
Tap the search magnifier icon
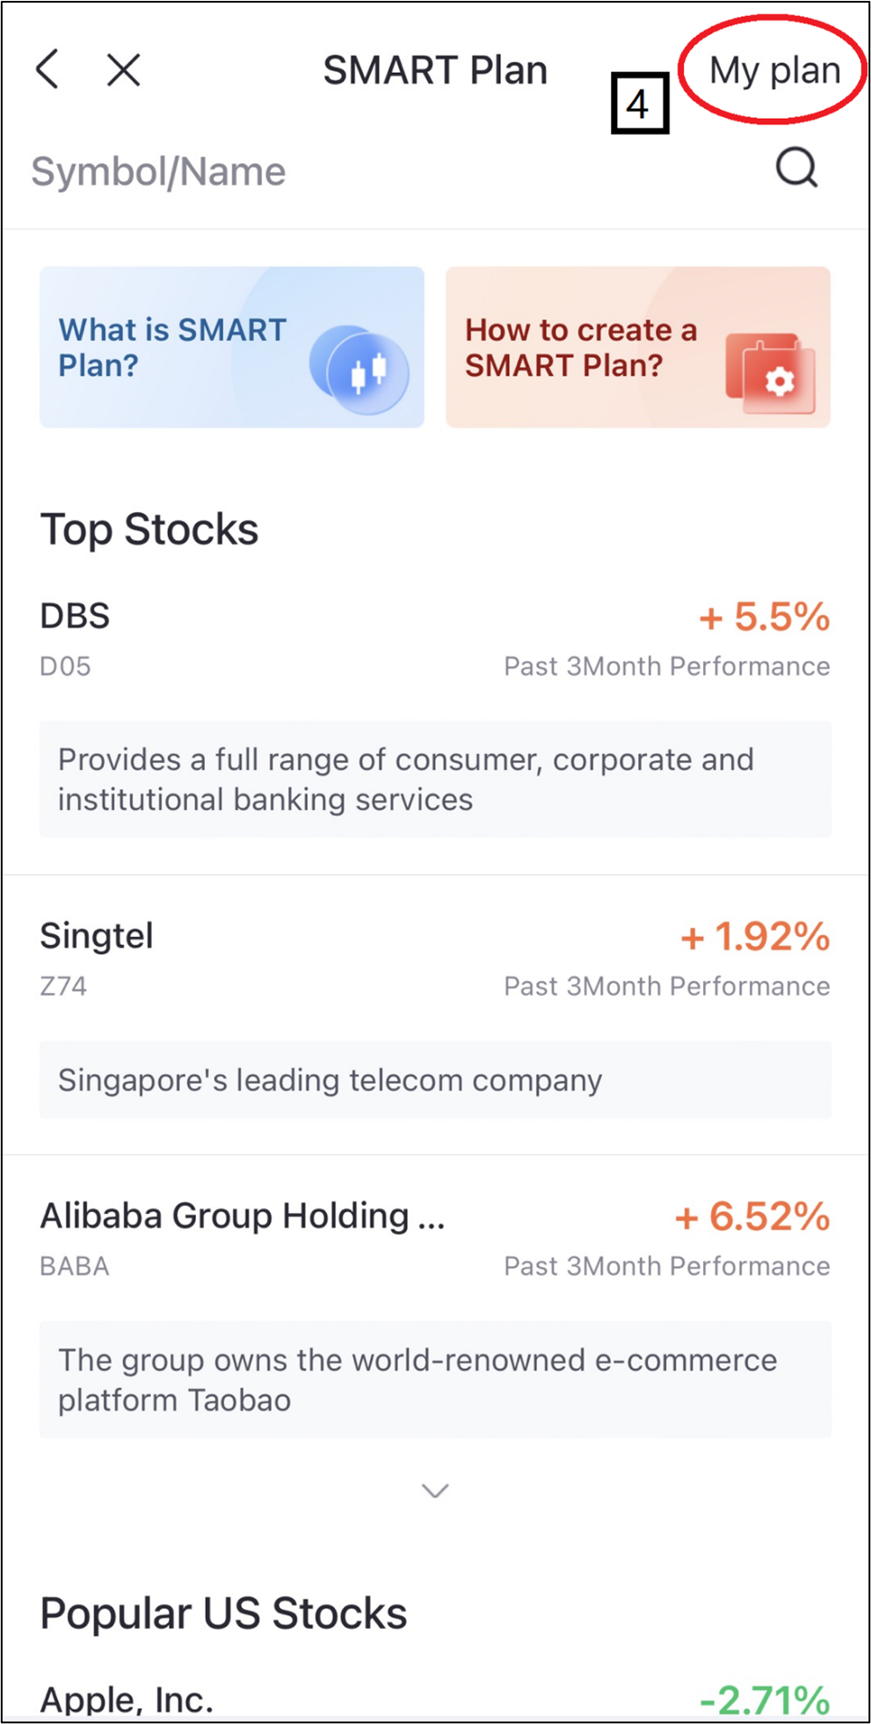coord(797,167)
